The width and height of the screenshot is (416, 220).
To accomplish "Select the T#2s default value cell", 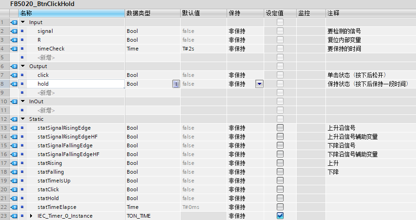I will (203, 49).
